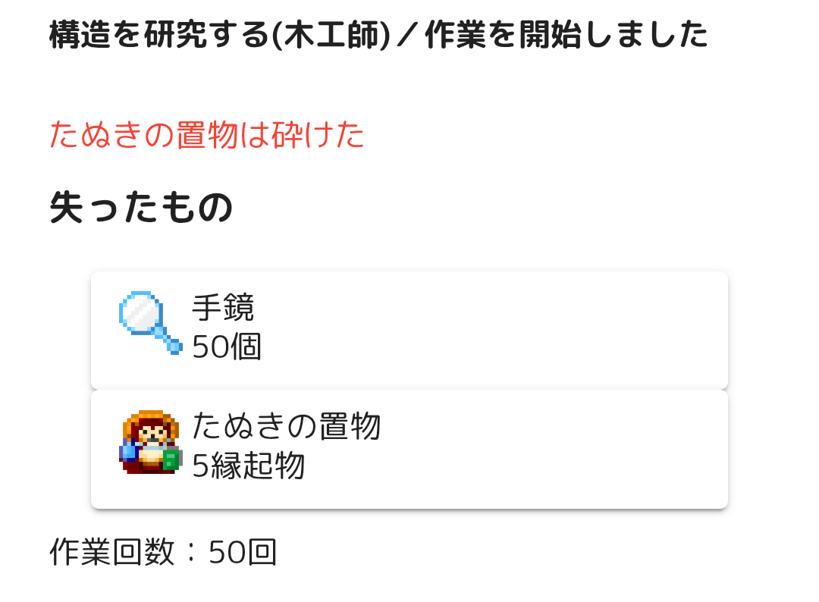Click the tanuki statue's straw hat
This screenshot has width=819, height=602.
(x=151, y=420)
